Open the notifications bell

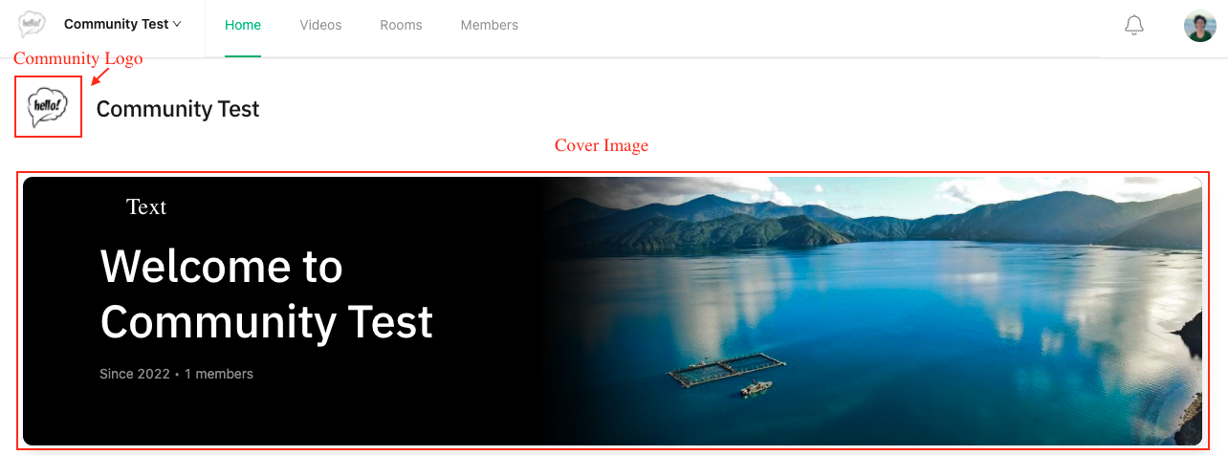1134,26
